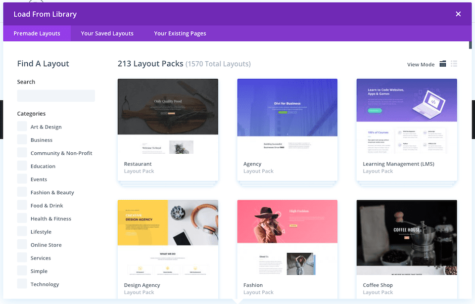
Task: Click inside the layout Search field
Action: pyautogui.click(x=56, y=95)
